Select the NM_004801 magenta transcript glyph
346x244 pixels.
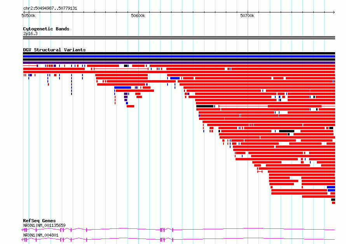click(x=178, y=240)
